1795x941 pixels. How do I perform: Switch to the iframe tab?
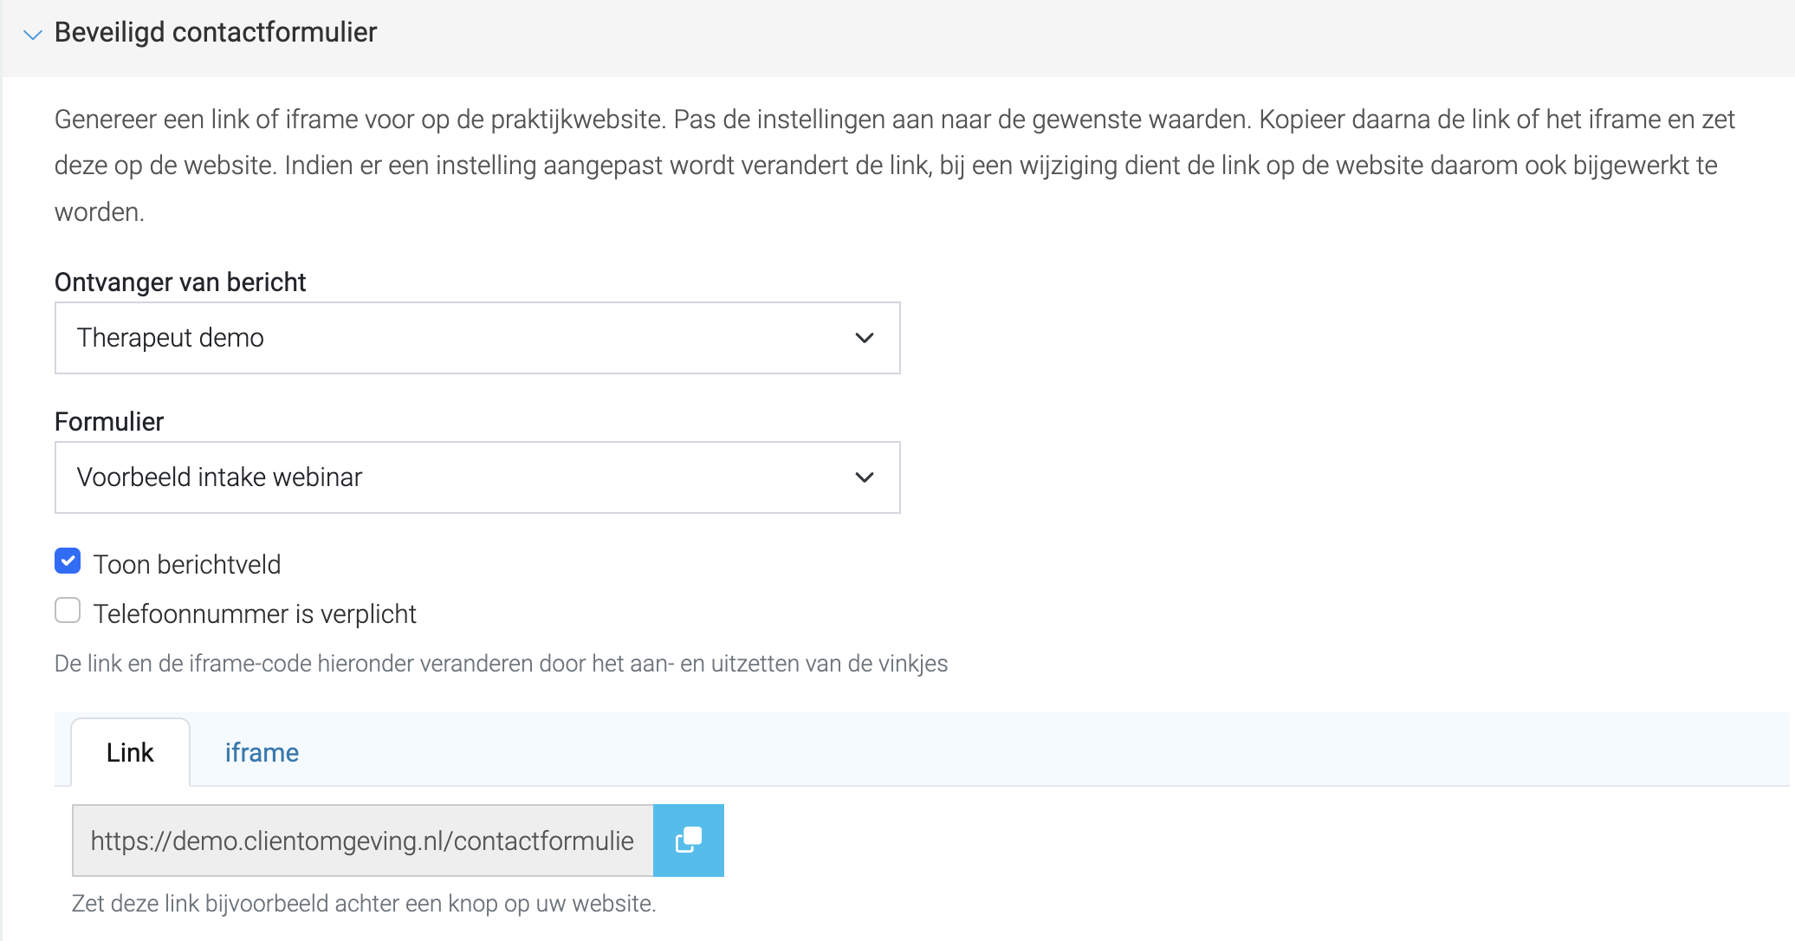click(x=262, y=752)
